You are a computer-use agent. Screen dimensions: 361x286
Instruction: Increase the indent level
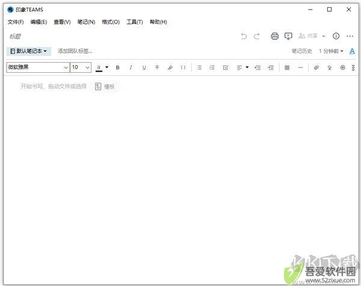[x=271, y=67]
